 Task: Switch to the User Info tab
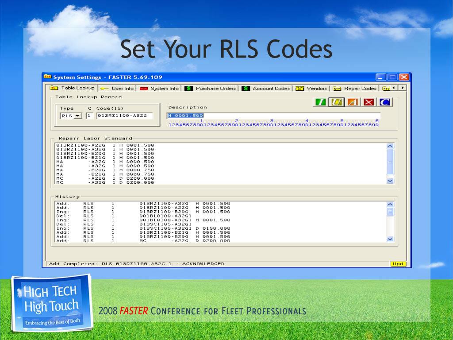118,89
